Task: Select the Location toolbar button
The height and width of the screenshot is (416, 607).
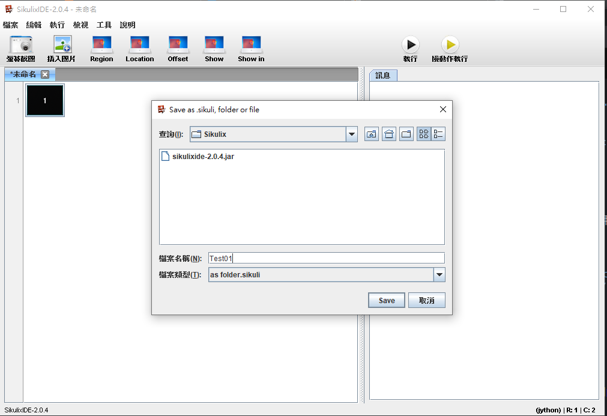Action: click(140, 49)
